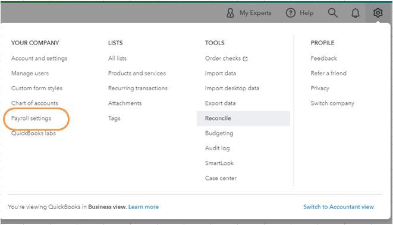Open Products and services
The image size is (393, 225).
pos(137,74)
